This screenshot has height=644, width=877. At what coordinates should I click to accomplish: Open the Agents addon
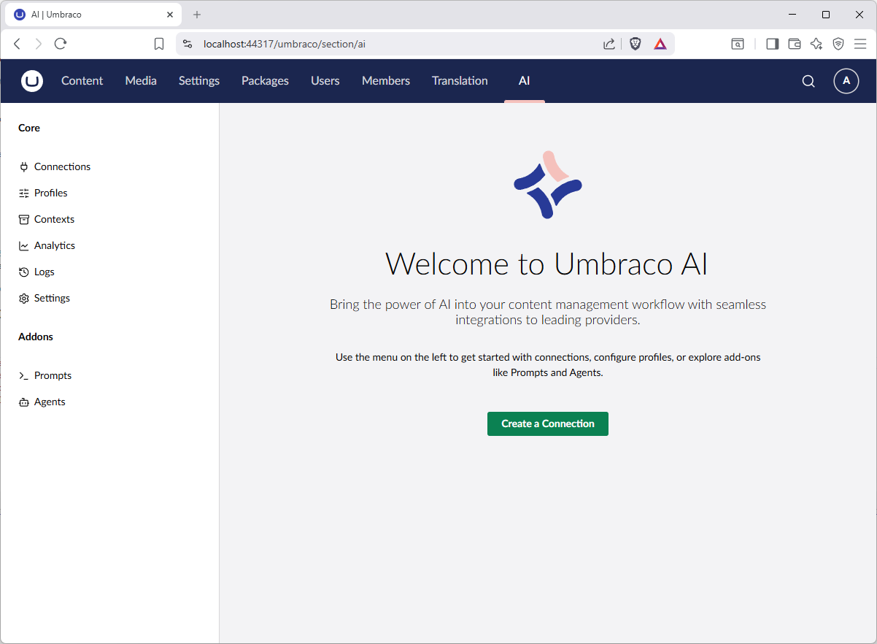point(49,402)
